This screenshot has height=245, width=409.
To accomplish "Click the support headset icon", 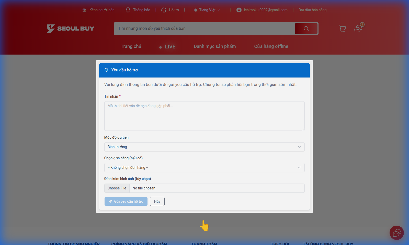I will pos(164,10).
